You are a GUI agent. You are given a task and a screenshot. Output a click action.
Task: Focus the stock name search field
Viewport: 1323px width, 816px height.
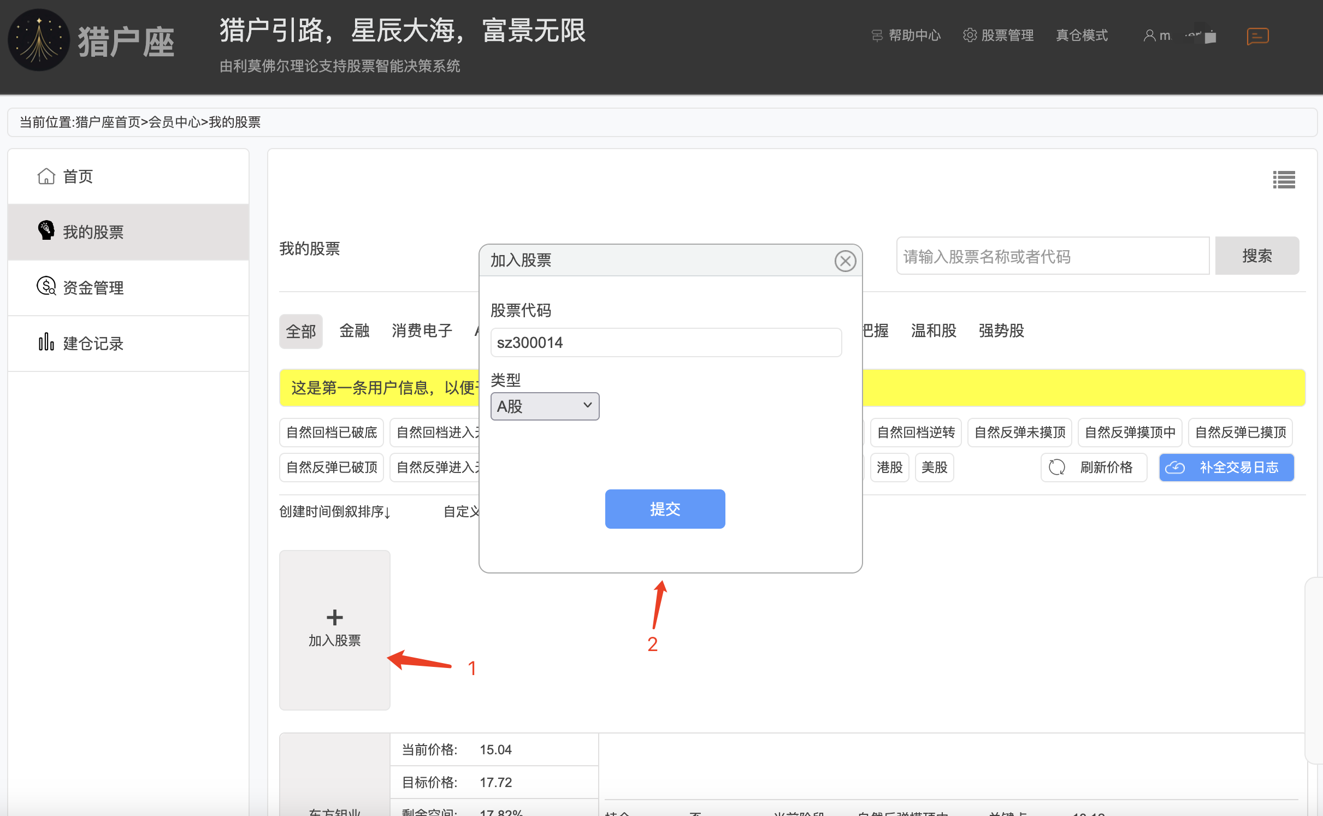1053,256
